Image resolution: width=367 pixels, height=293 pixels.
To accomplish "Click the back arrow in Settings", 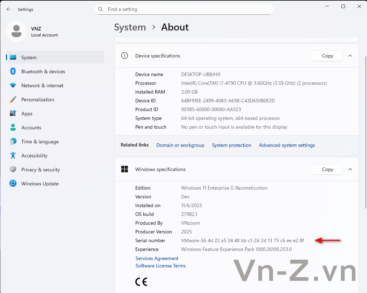I will coord(9,9).
